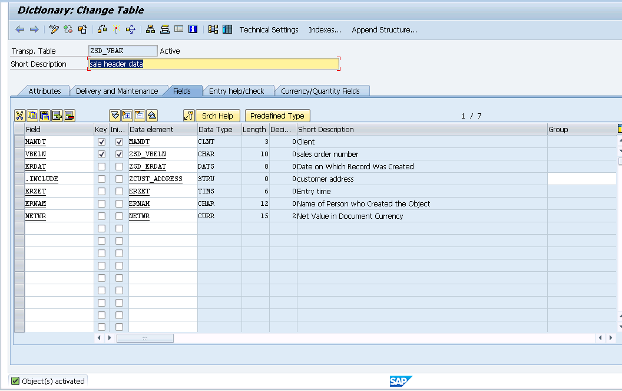Select the row header of the MANDT row
This screenshot has width=622, height=391.
pyautogui.click(x=19, y=142)
